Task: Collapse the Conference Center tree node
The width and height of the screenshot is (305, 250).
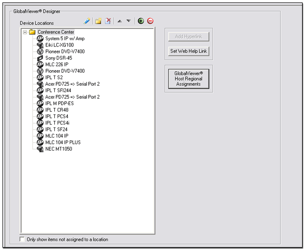Action: pyautogui.click(x=25, y=32)
